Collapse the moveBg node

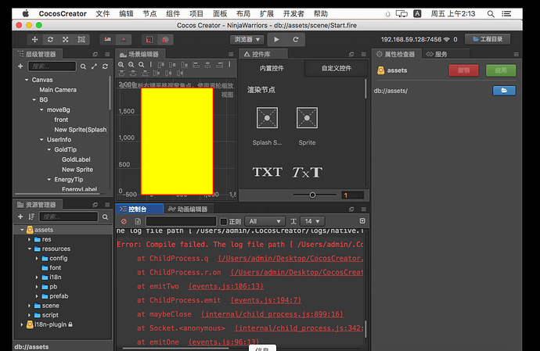[41, 109]
